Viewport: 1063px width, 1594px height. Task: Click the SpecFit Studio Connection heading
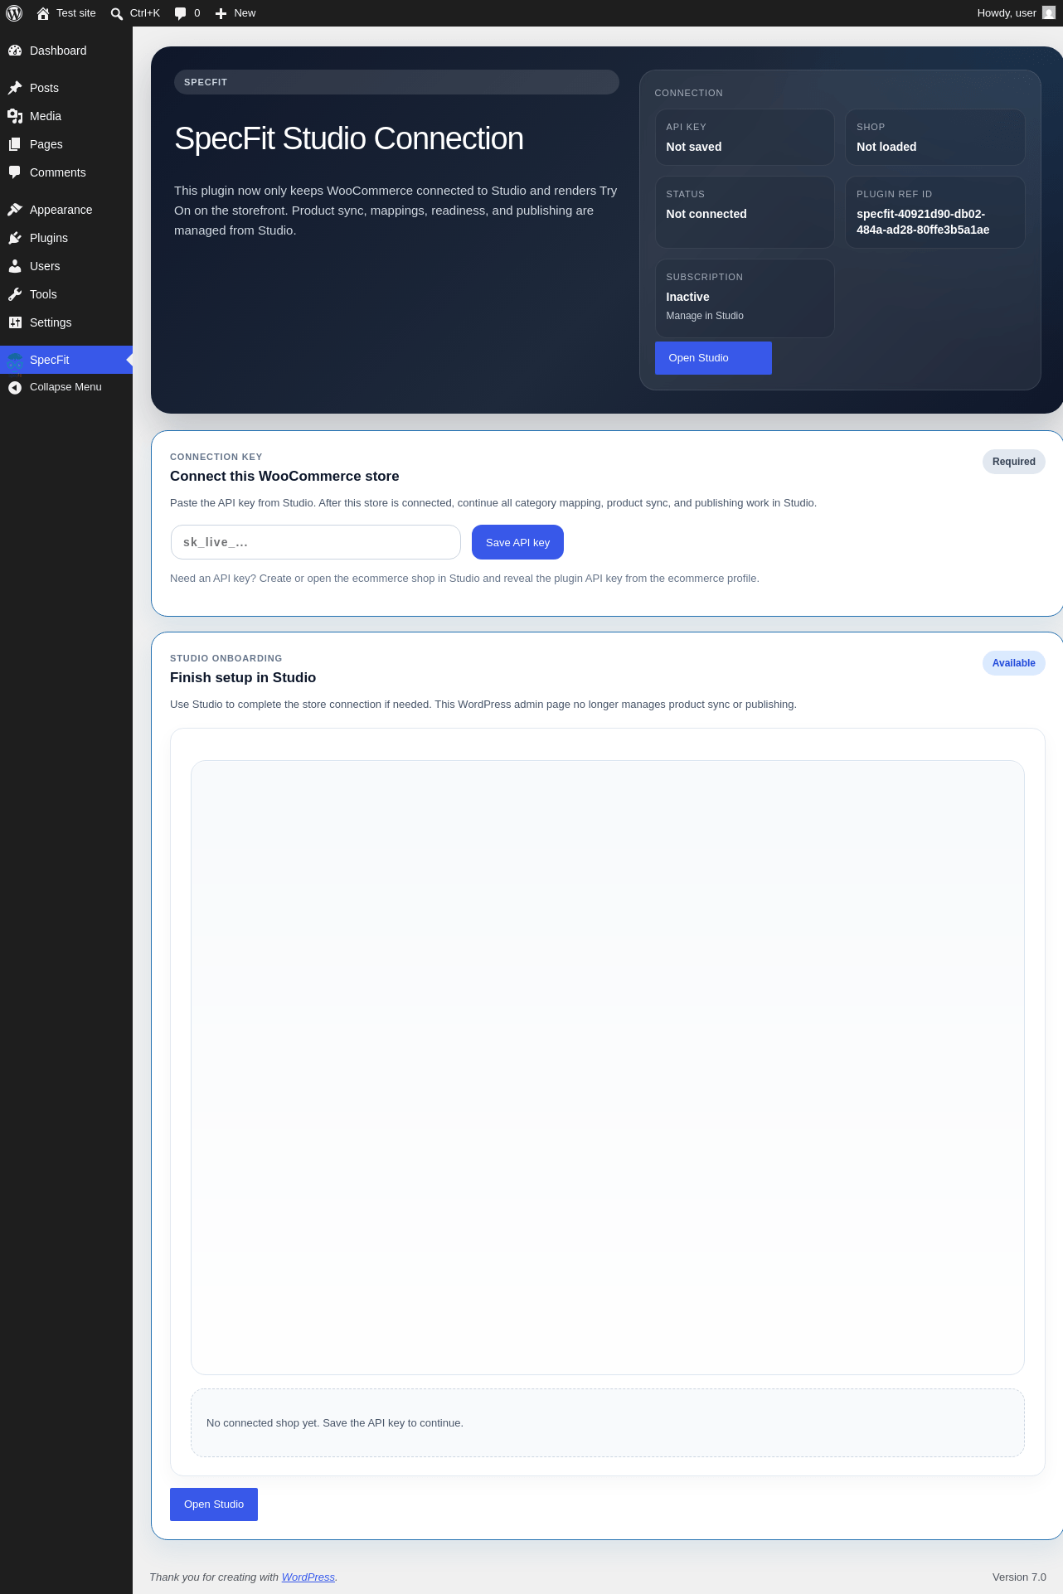pyautogui.click(x=349, y=138)
